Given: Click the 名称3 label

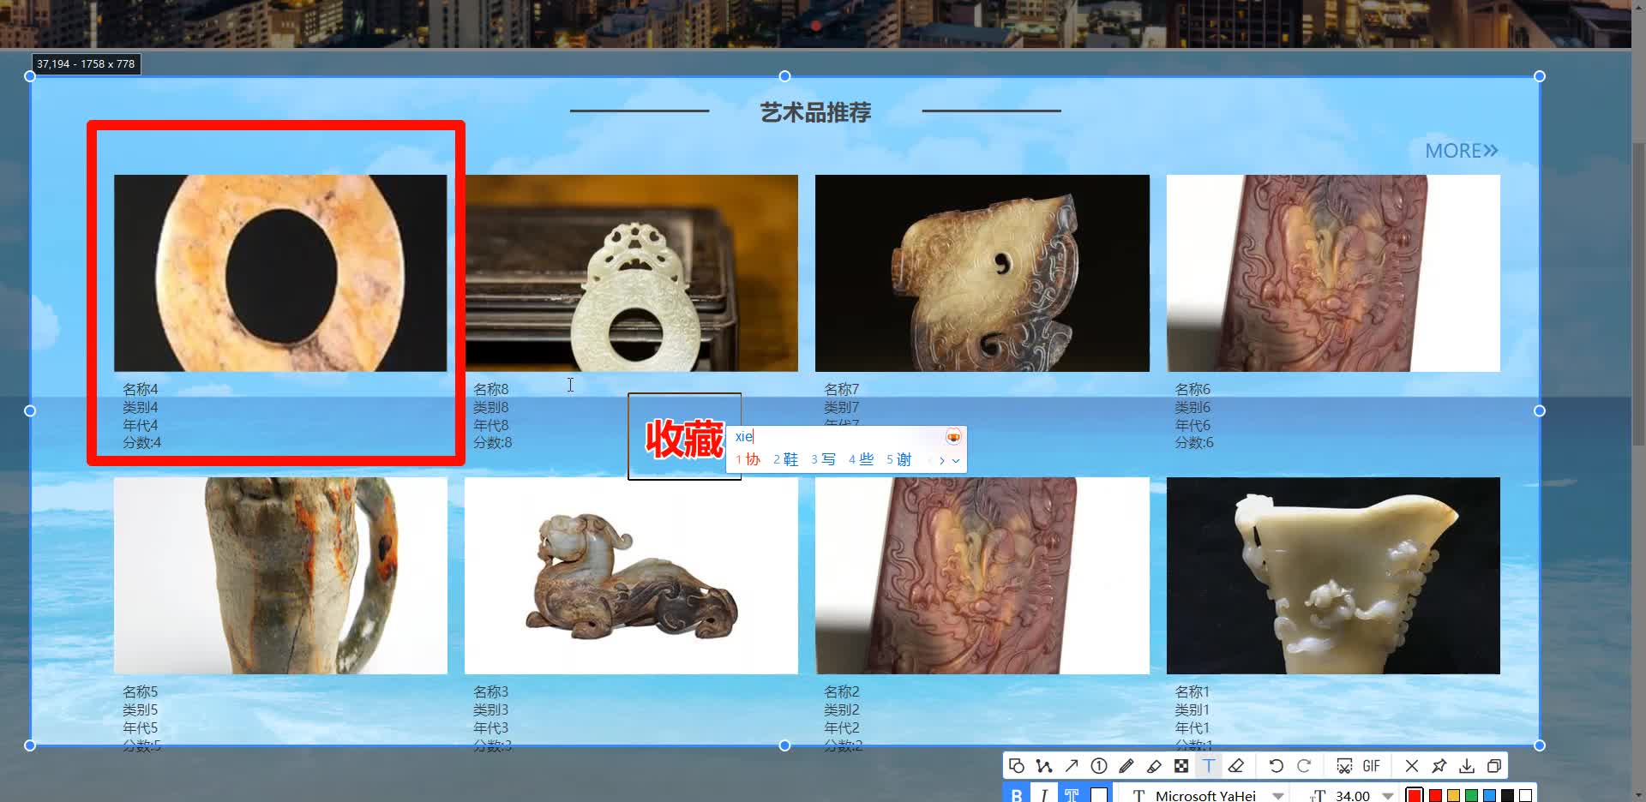Looking at the screenshot, I should coord(490,691).
